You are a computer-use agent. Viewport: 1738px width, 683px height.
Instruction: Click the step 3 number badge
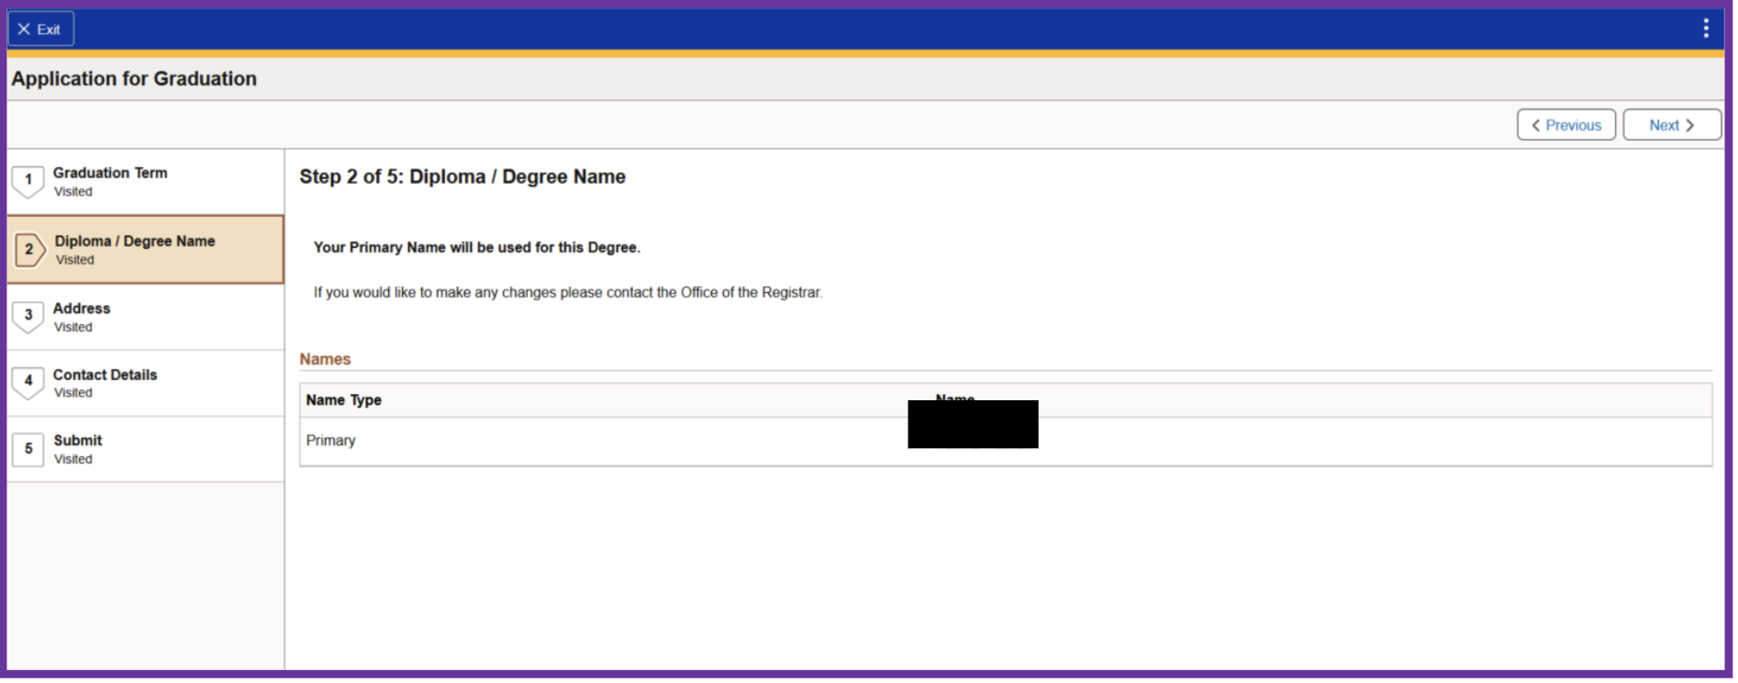28,315
